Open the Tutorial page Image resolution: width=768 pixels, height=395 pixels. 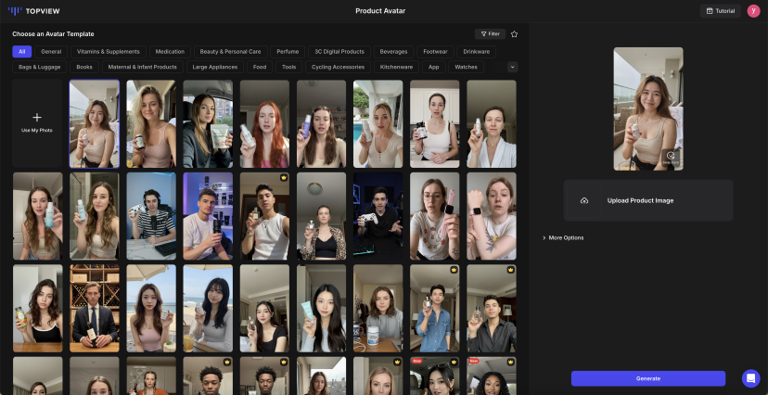tap(720, 11)
